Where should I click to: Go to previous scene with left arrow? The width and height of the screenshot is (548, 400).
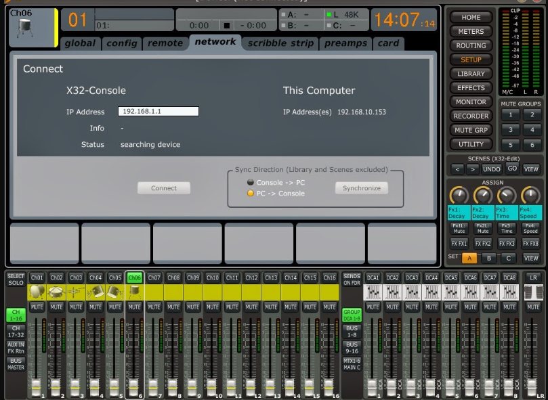coord(458,169)
